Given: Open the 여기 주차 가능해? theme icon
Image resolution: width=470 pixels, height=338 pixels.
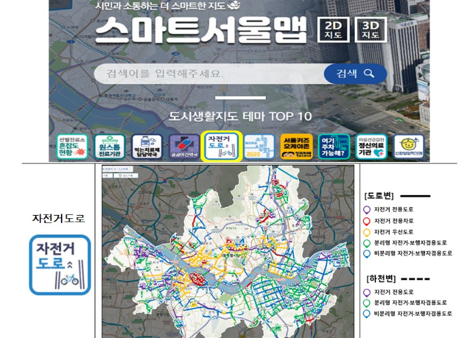Looking at the screenshot, I should coord(334,146).
